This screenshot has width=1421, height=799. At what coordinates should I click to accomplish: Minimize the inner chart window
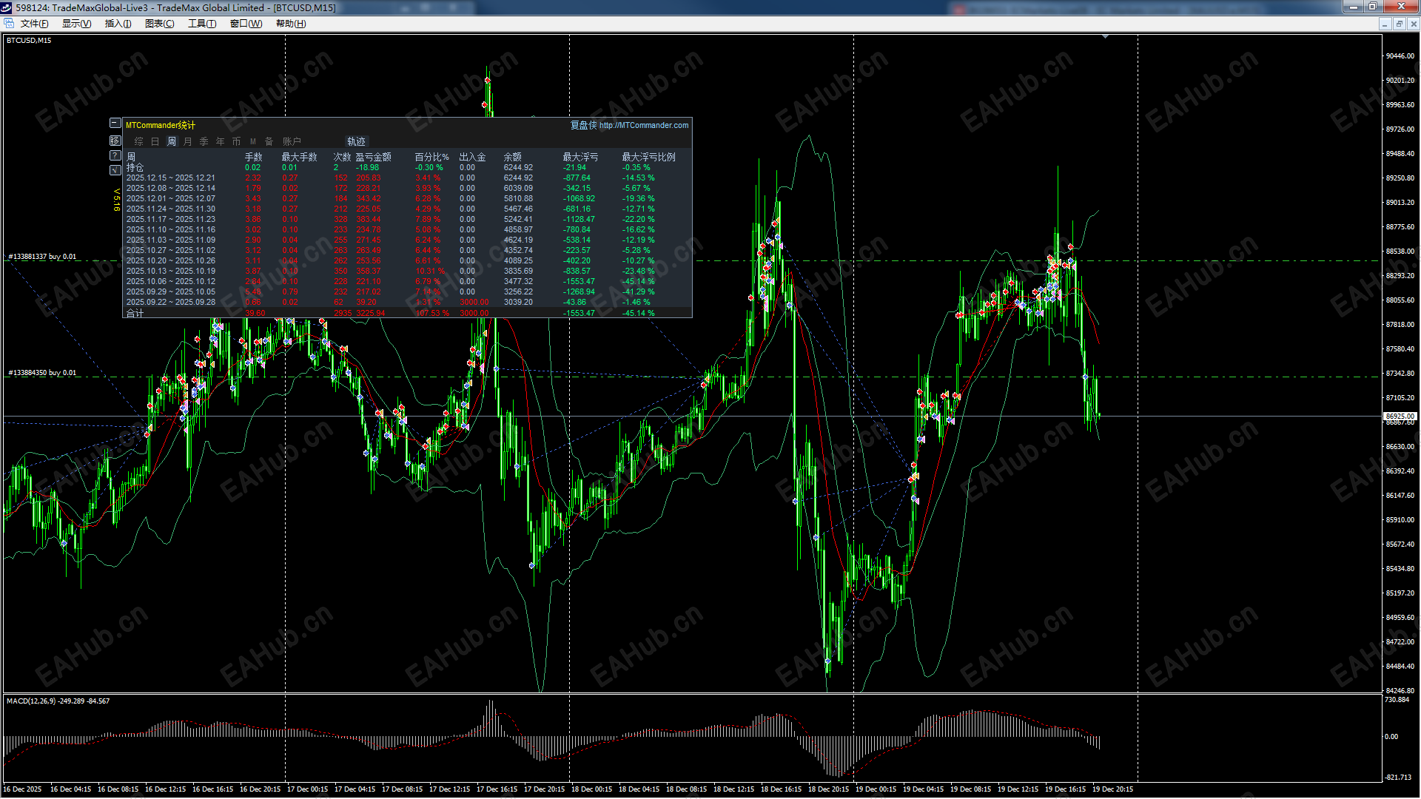1384,24
